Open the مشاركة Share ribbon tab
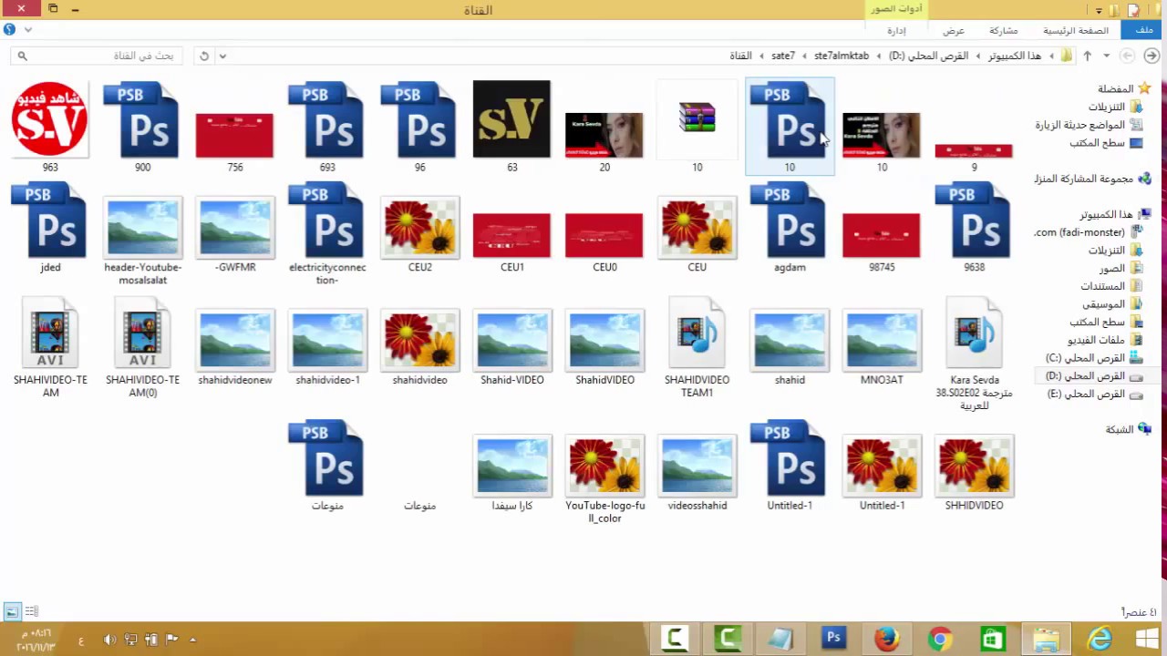The image size is (1167, 656). [x=1003, y=30]
